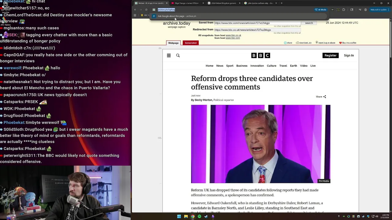Open the BBC Home nav item
The image size is (392, 220).
coord(209,66)
